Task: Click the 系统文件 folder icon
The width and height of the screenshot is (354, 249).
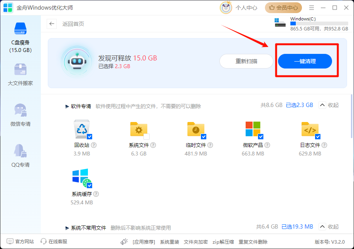Action: 138,129
